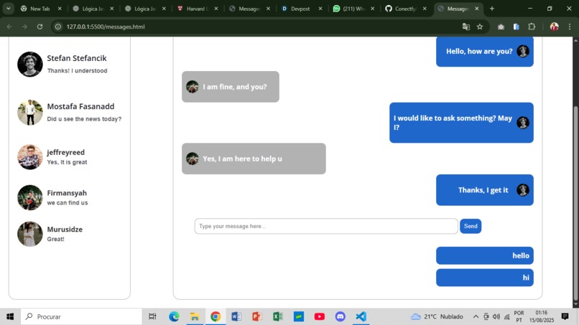Click the Send button

471,226
